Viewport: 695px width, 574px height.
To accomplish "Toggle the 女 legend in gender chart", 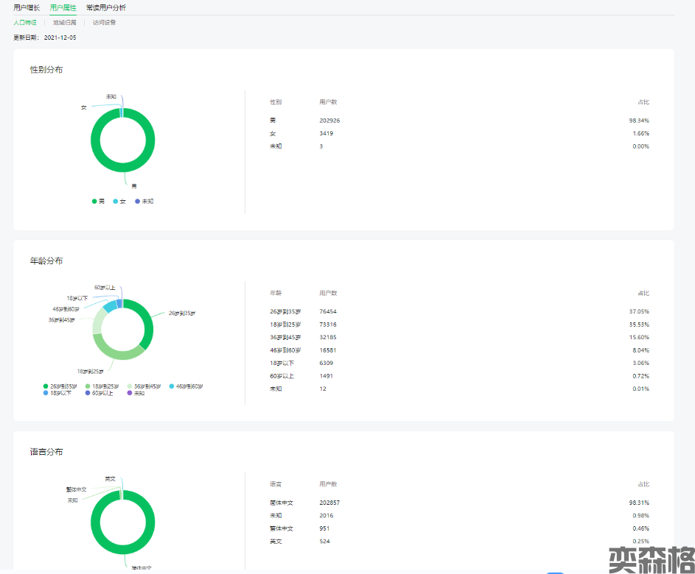I will pos(120,201).
